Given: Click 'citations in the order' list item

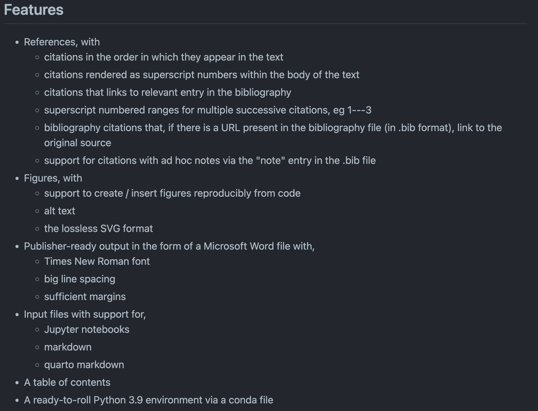Looking at the screenshot, I should tap(163, 57).
